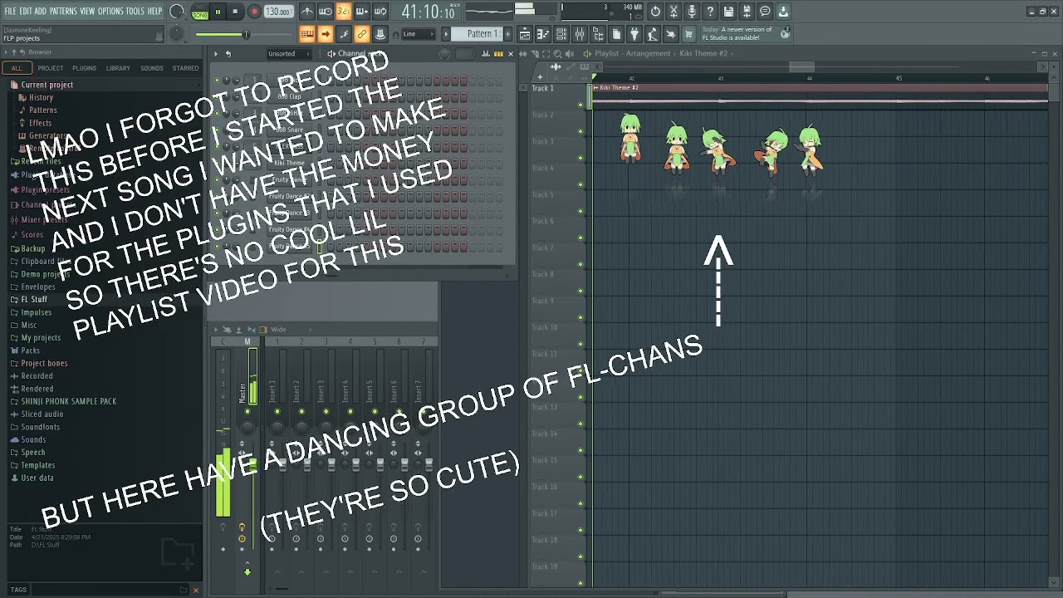Toggle the Insert 1 mixer track mute light

pyautogui.click(x=277, y=411)
